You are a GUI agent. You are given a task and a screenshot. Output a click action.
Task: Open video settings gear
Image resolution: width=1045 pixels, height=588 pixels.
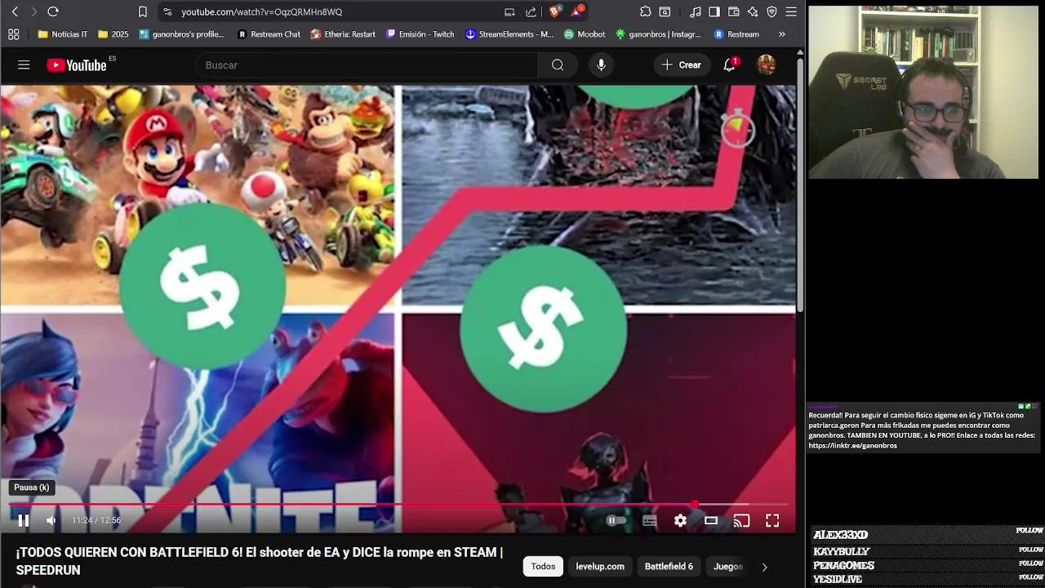pyautogui.click(x=680, y=520)
